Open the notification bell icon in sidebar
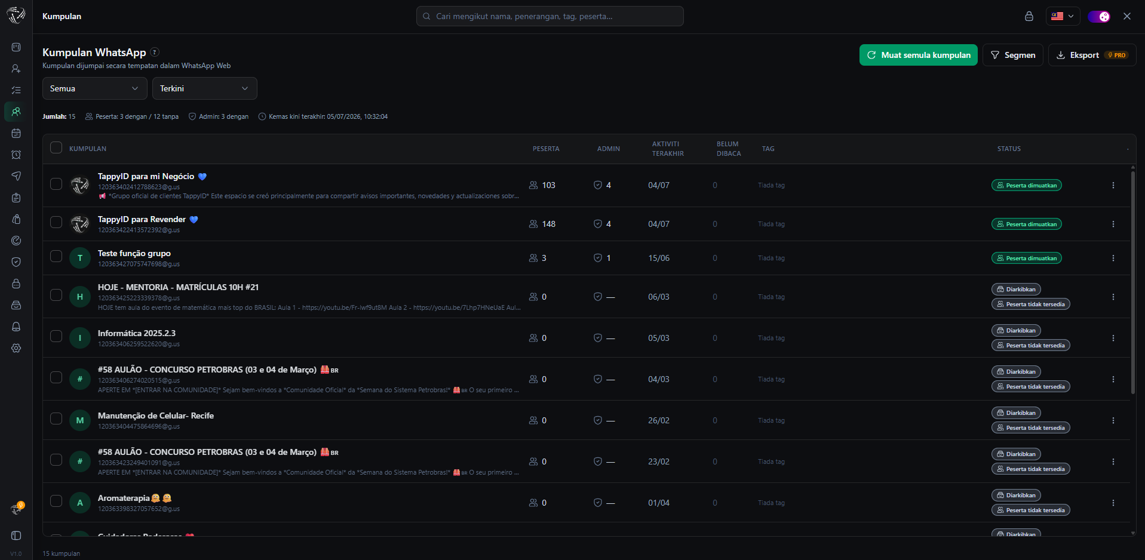The width and height of the screenshot is (1145, 560). [16, 327]
